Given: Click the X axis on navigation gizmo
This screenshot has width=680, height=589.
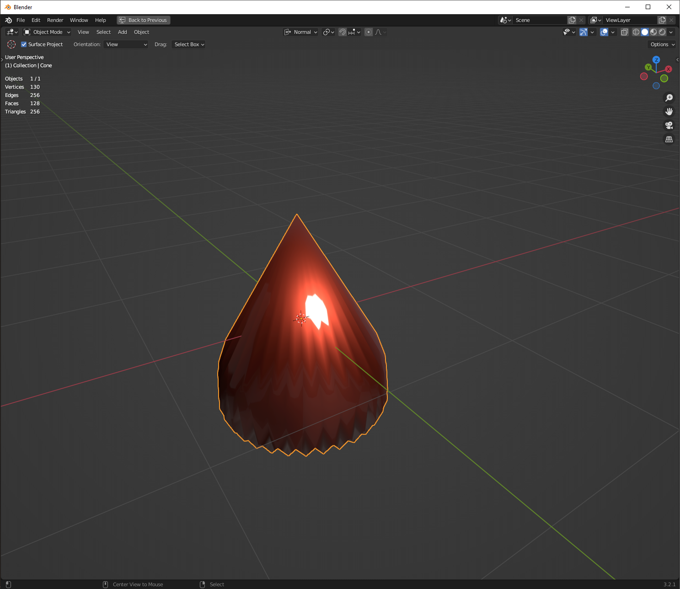Looking at the screenshot, I should pos(668,69).
